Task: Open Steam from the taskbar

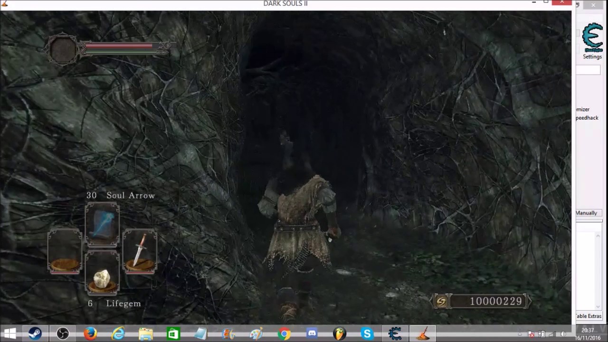Action: tap(35, 334)
